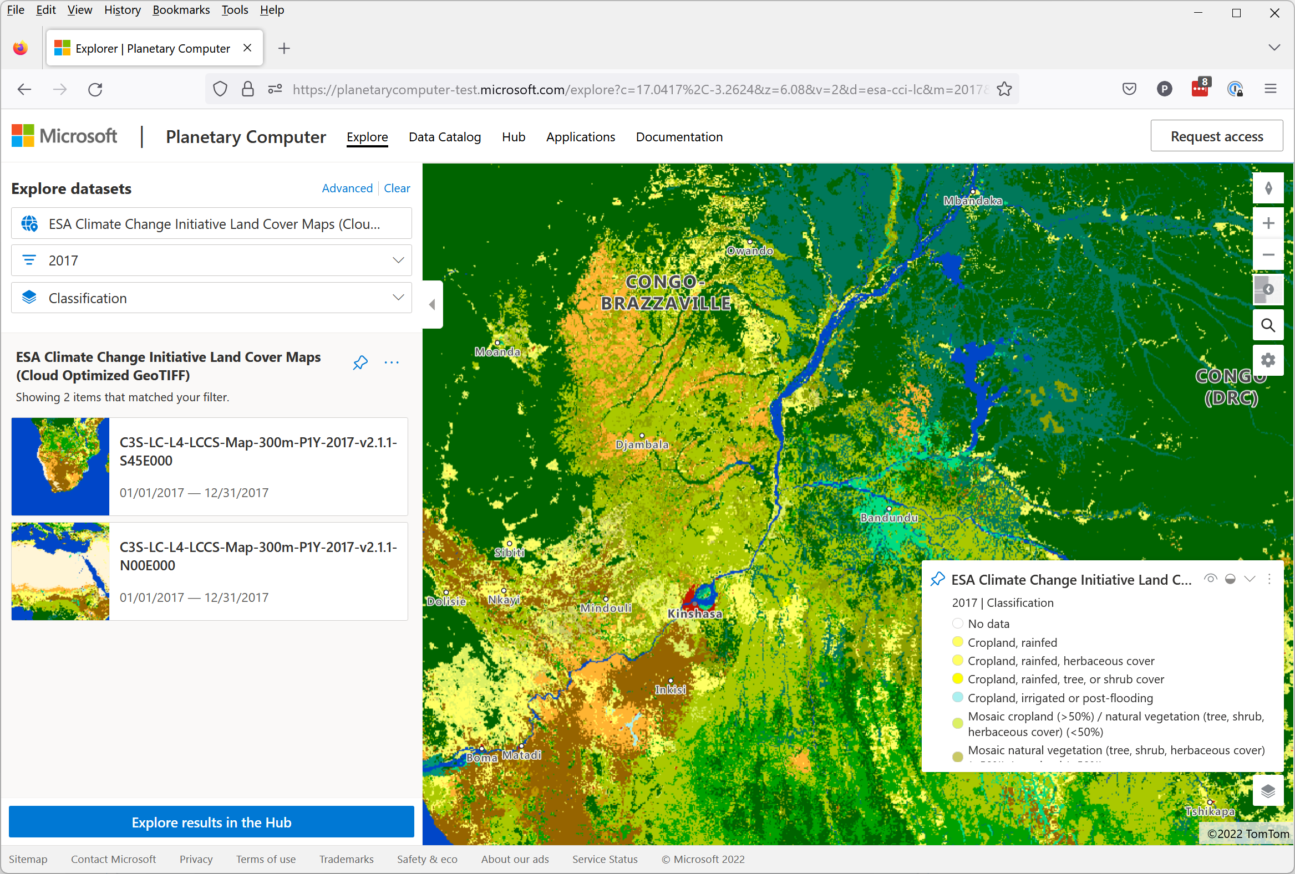The image size is (1295, 874).
Task: Expand the 2017 filter dropdown
Action: (211, 260)
